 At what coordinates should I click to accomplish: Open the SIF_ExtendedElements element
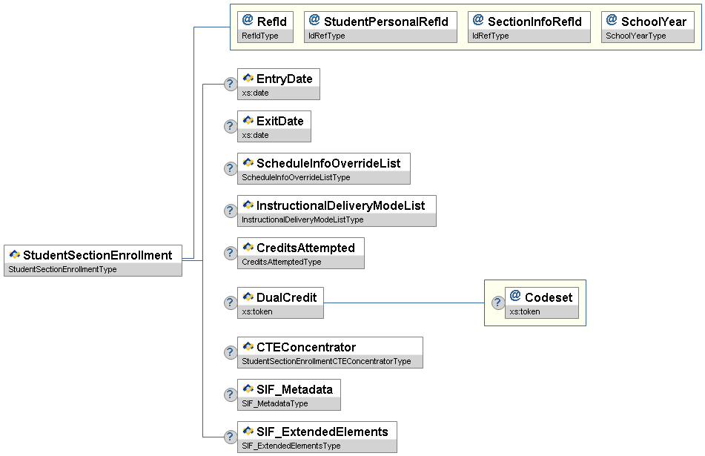(x=317, y=437)
